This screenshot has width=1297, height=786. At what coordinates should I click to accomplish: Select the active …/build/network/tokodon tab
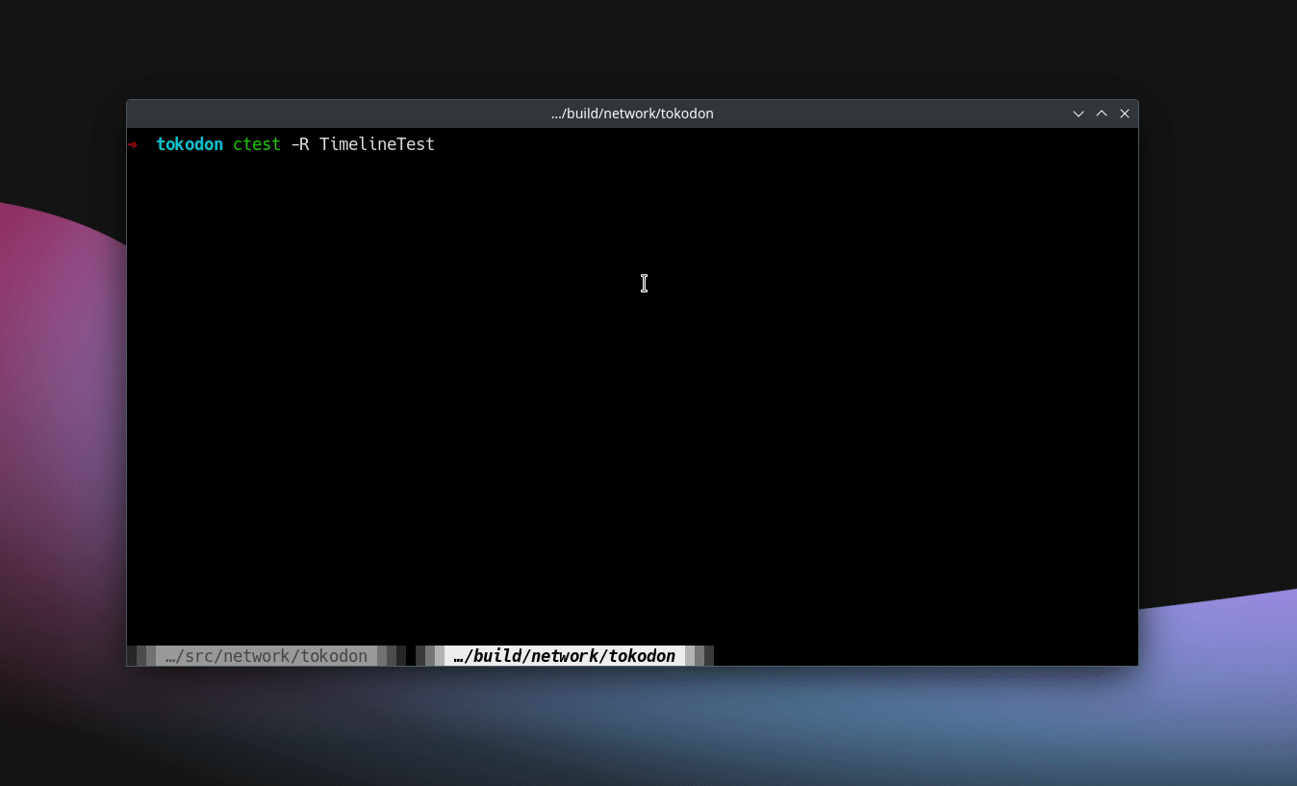pos(564,656)
